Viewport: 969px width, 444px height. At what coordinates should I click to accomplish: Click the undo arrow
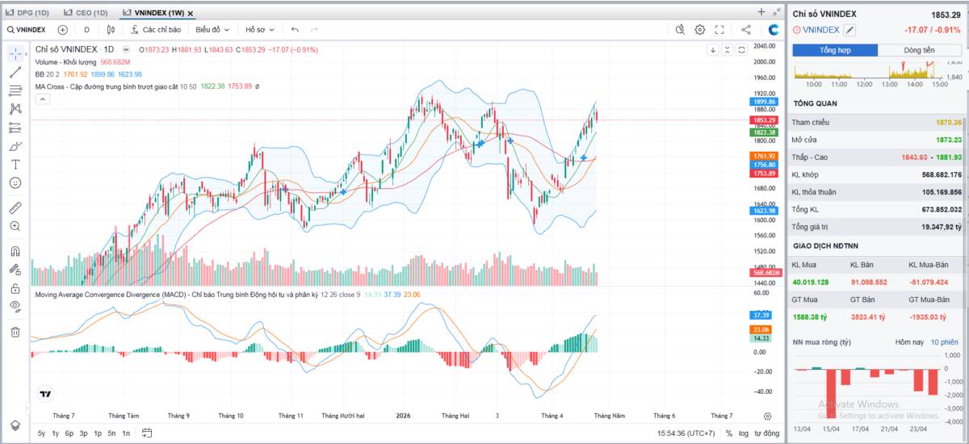[295, 30]
